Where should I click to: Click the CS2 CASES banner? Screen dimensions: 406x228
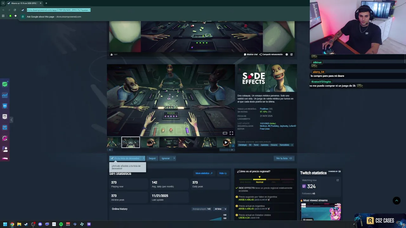tap(380, 221)
